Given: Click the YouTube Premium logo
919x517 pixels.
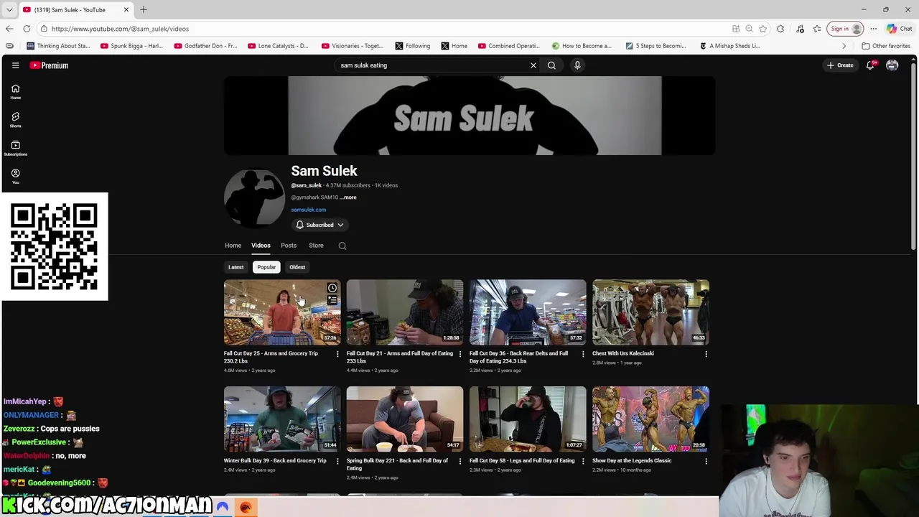Looking at the screenshot, I should tap(49, 65).
